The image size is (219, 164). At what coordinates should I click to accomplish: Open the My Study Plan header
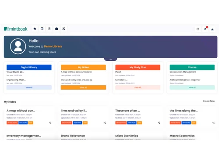coord(138,67)
